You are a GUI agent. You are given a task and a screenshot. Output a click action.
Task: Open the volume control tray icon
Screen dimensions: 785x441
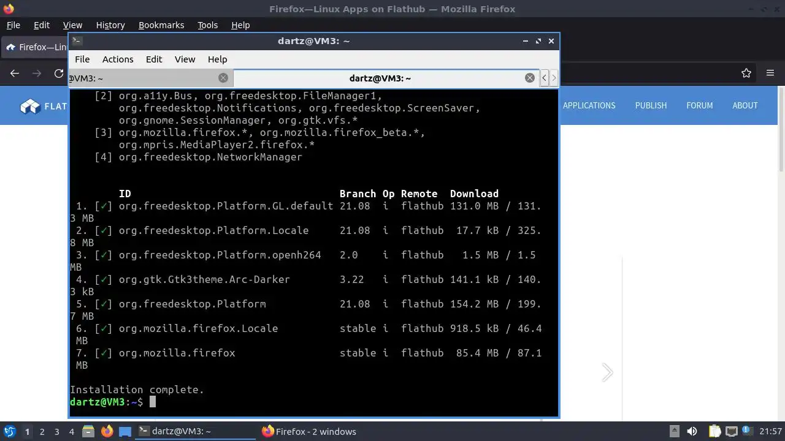692,431
